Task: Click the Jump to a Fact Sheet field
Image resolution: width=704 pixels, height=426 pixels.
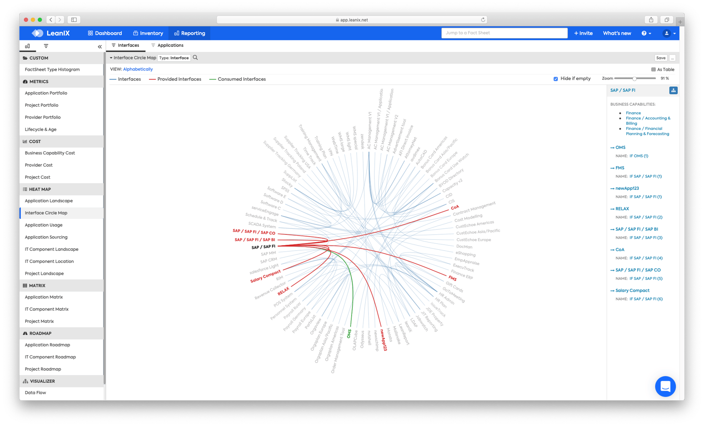Action: [x=504, y=33]
